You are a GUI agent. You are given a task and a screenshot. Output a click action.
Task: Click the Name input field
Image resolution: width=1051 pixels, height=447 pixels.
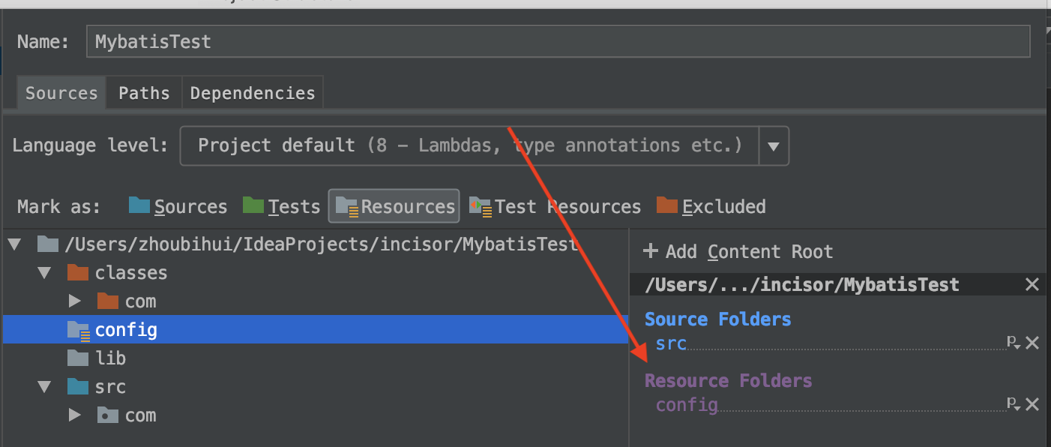point(558,41)
